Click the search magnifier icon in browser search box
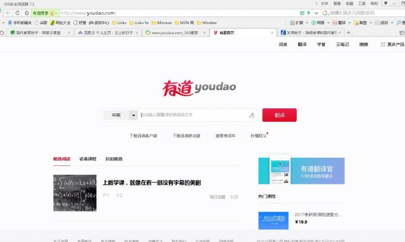The height and width of the screenshot is (242, 405). [325, 13]
